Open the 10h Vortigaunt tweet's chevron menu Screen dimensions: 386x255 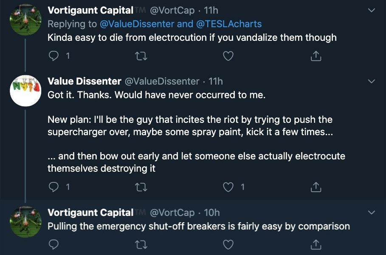coord(371,212)
